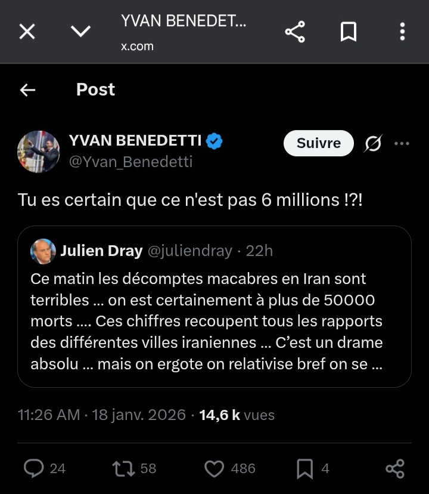
Task: Open the Yvan Benedetti profile picture
Action: [x=38, y=152]
